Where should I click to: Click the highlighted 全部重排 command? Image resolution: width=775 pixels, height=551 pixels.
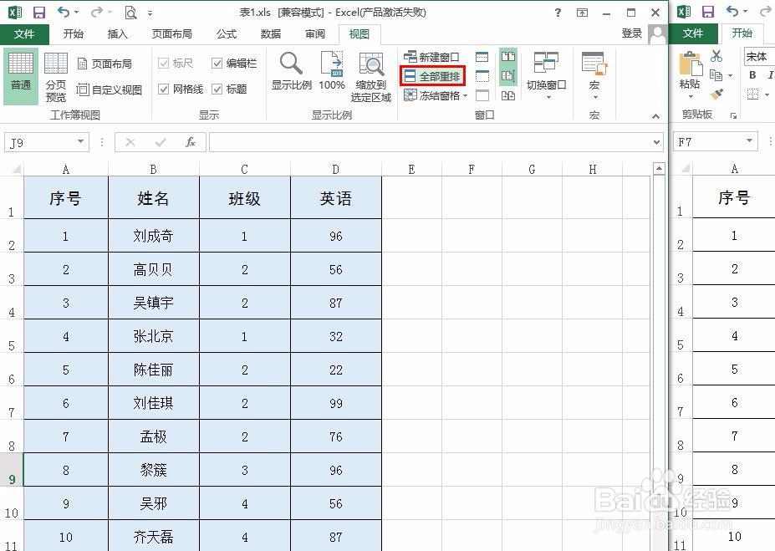[431, 75]
